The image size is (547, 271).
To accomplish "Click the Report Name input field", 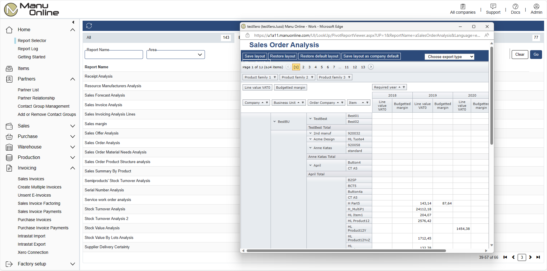I will pos(114,55).
